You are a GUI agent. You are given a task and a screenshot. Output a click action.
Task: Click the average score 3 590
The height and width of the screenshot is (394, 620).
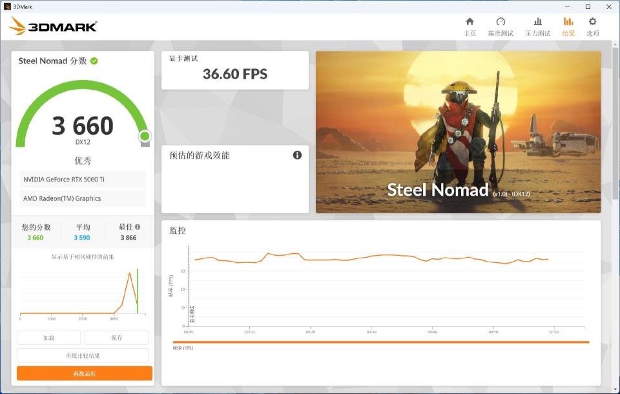coord(82,238)
